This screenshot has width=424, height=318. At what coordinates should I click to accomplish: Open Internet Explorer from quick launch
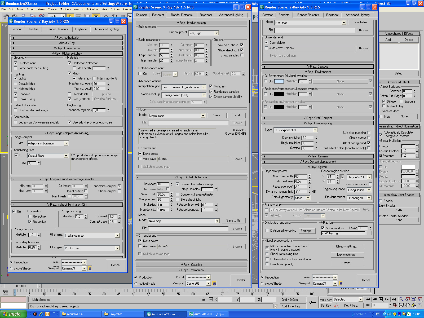41,314
